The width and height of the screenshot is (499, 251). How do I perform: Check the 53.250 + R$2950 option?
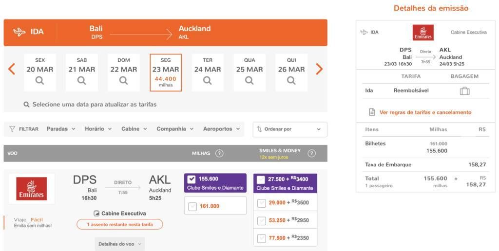(262, 220)
